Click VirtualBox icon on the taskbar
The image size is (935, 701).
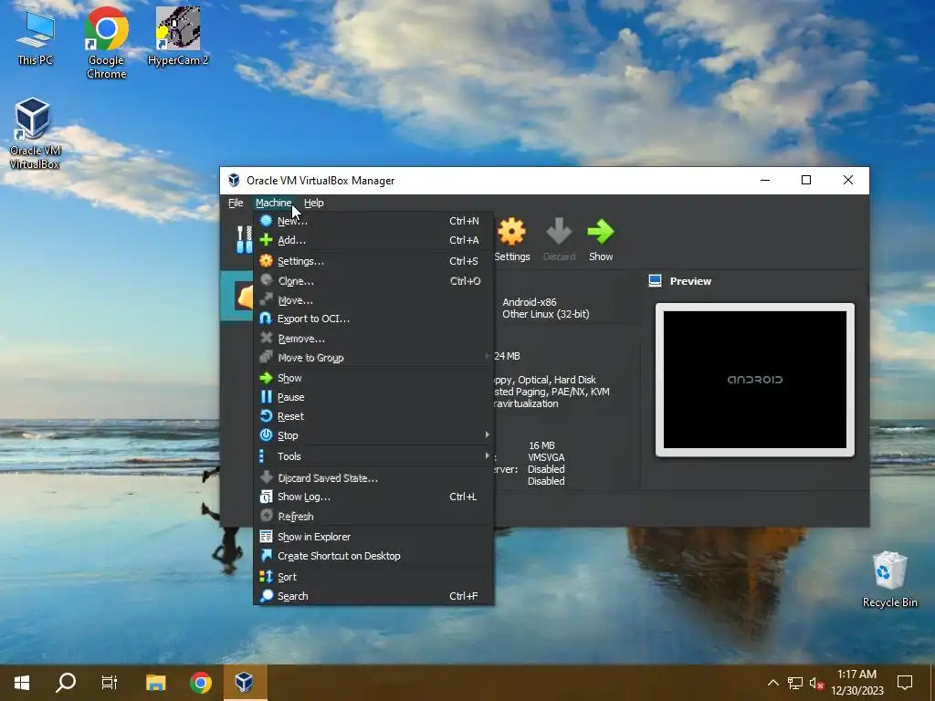[x=245, y=683]
